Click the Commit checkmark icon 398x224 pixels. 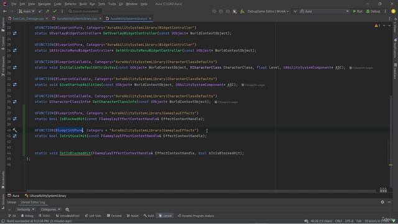tap(55, 11)
